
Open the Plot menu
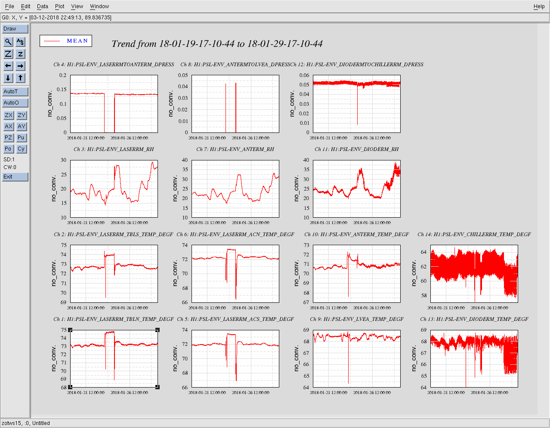59,6
